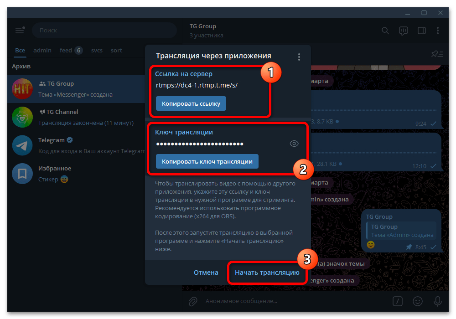Click Копировать ключ трансляции button
This screenshot has width=456, height=319.
coord(207,161)
